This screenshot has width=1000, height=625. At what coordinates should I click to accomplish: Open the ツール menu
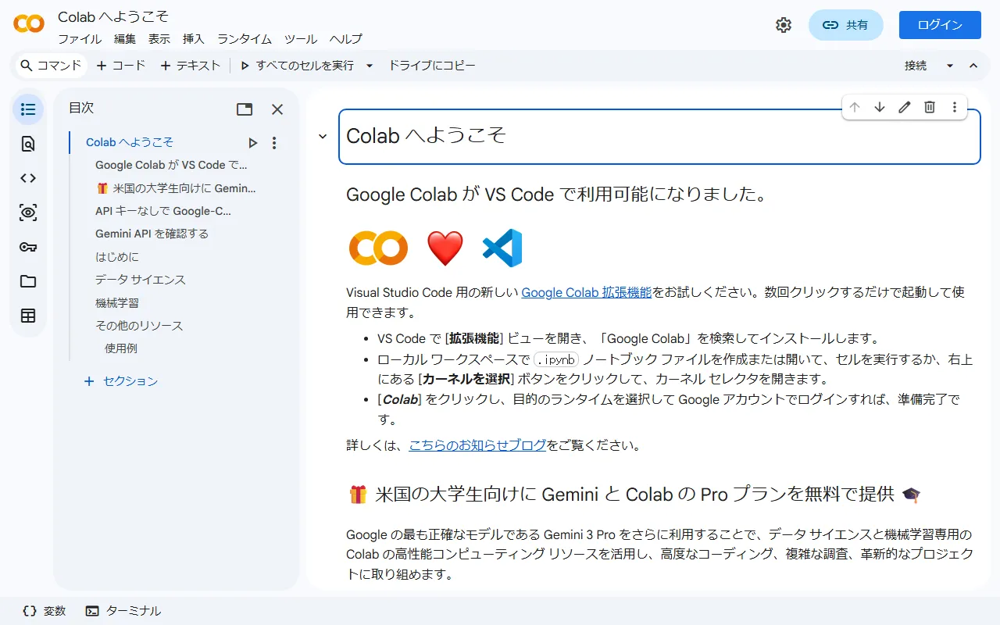point(301,39)
